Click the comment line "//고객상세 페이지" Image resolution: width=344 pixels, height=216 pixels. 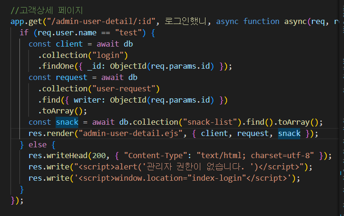(47, 10)
